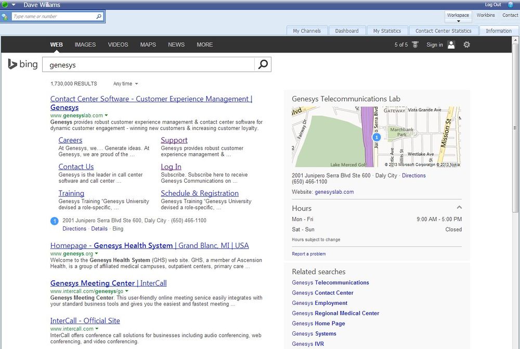Open Bing settings gear icon

coord(466,45)
